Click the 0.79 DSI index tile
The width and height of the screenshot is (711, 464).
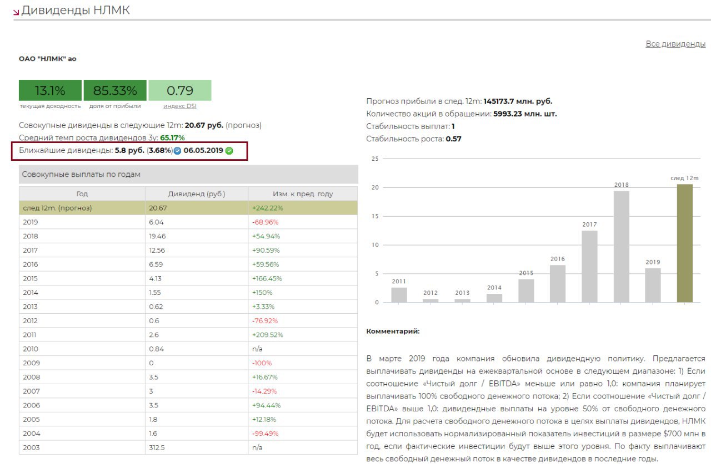(x=180, y=90)
